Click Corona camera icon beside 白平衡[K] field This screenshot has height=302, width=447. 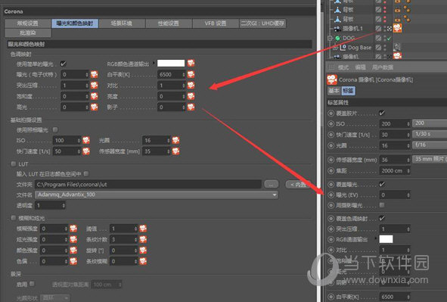point(191,74)
